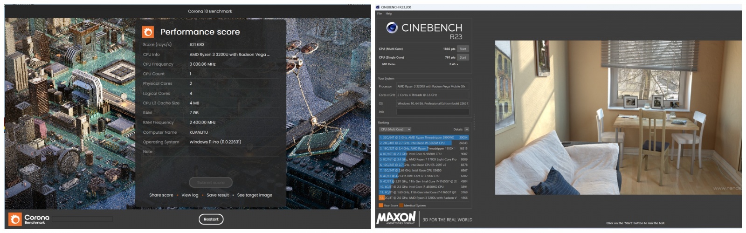Select ranking row 11 i7-1165G7 at 1.69 GHz
The width and height of the screenshot is (746, 233).
click(x=424, y=192)
